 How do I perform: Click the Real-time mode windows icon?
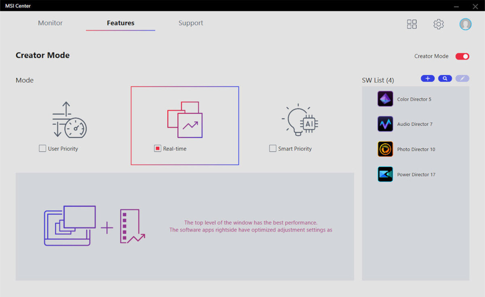(185, 120)
